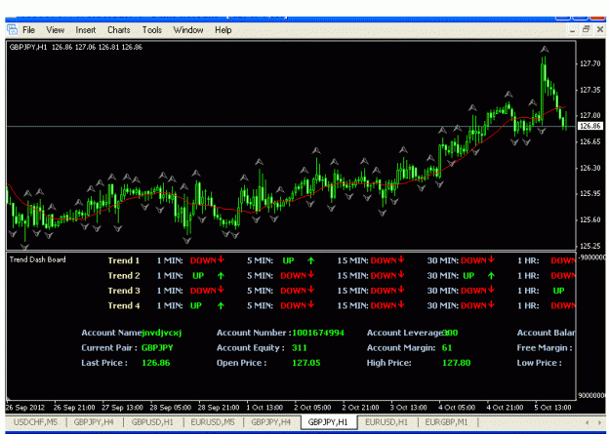The image size is (610, 434).
Task: Switch to the EURUSD,H1 chart tab
Action: coord(386,422)
